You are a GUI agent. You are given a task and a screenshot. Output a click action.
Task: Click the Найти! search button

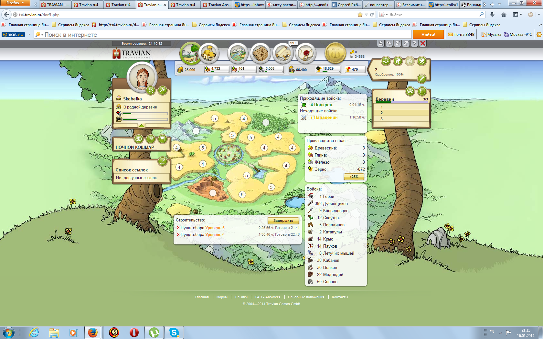(x=428, y=35)
